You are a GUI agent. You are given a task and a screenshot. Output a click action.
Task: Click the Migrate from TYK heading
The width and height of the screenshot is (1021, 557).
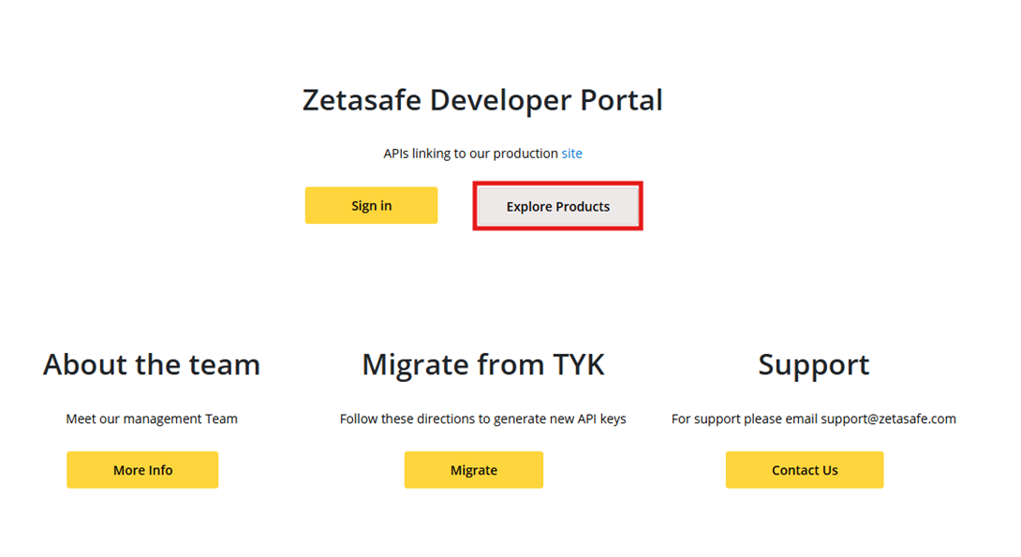(x=483, y=364)
